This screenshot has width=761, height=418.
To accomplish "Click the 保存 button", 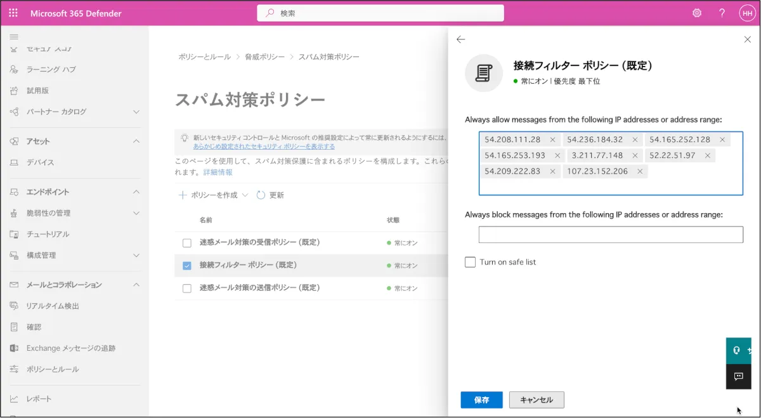I will (x=481, y=400).
